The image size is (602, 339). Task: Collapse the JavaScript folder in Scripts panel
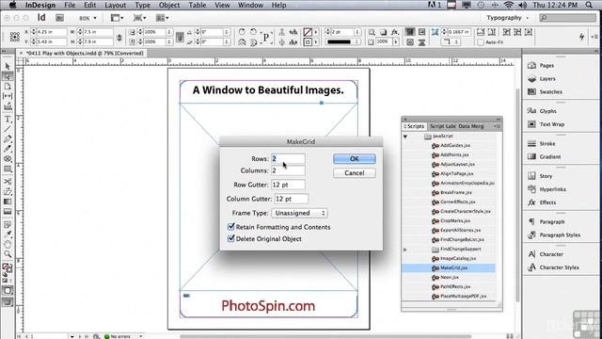pyautogui.click(x=405, y=137)
